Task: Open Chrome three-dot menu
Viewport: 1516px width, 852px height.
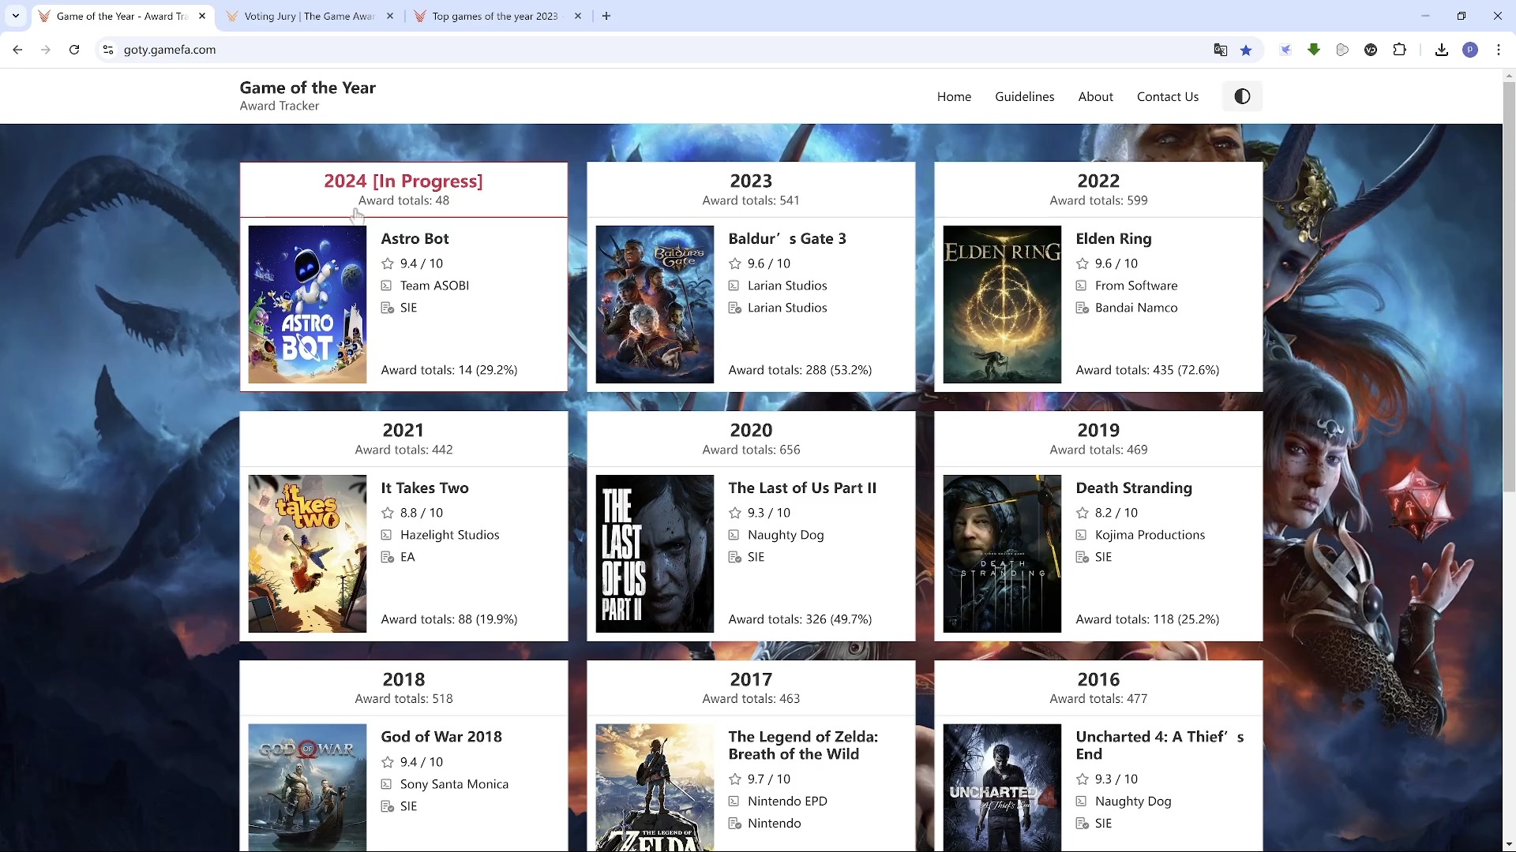Action: [x=1499, y=50]
